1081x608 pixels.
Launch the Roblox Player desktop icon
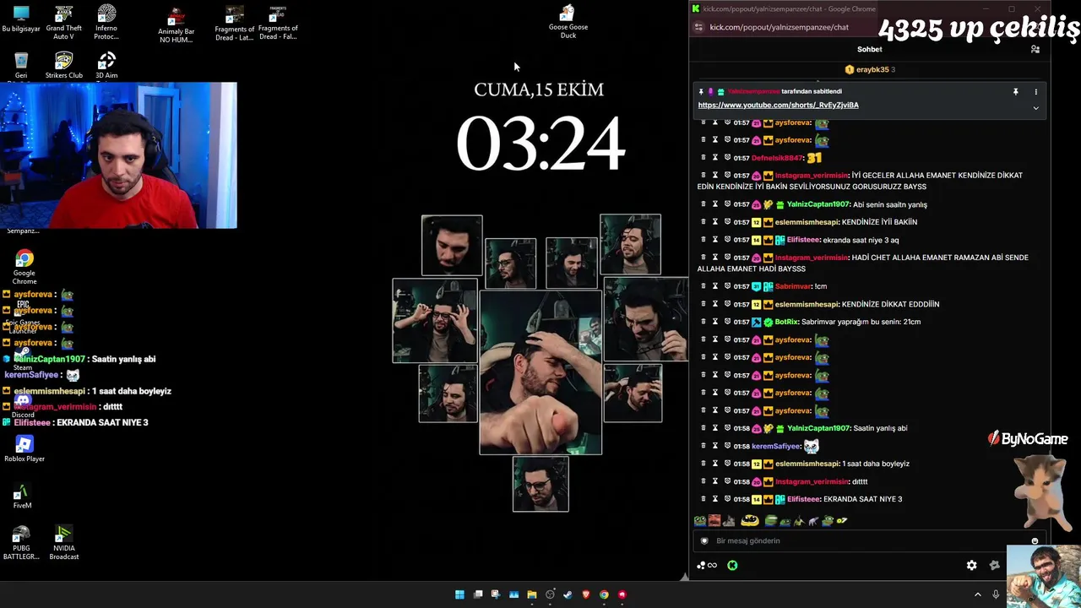[24, 448]
